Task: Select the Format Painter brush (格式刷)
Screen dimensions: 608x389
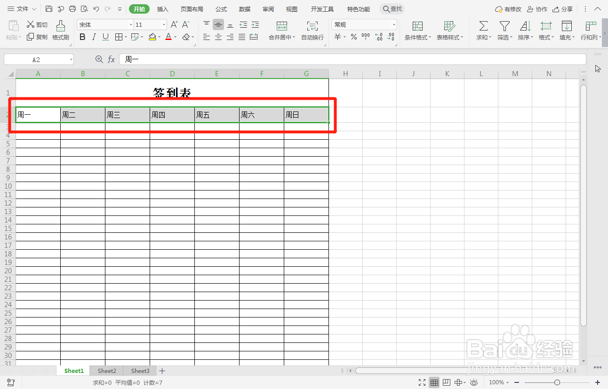Action: pyautogui.click(x=61, y=31)
